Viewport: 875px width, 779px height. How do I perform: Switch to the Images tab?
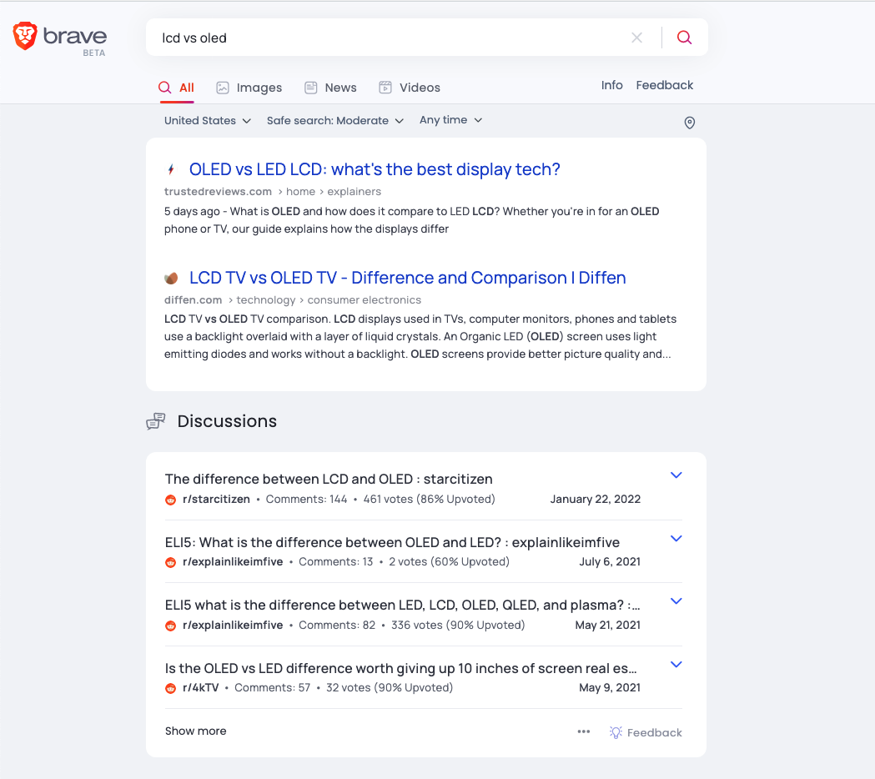point(249,88)
